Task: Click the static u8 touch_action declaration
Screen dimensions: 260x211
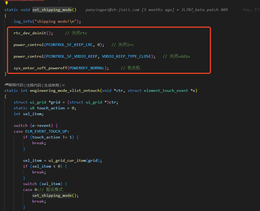Action: 45,108
